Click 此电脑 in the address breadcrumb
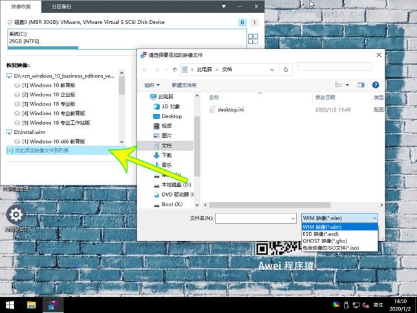 tap(204, 69)
